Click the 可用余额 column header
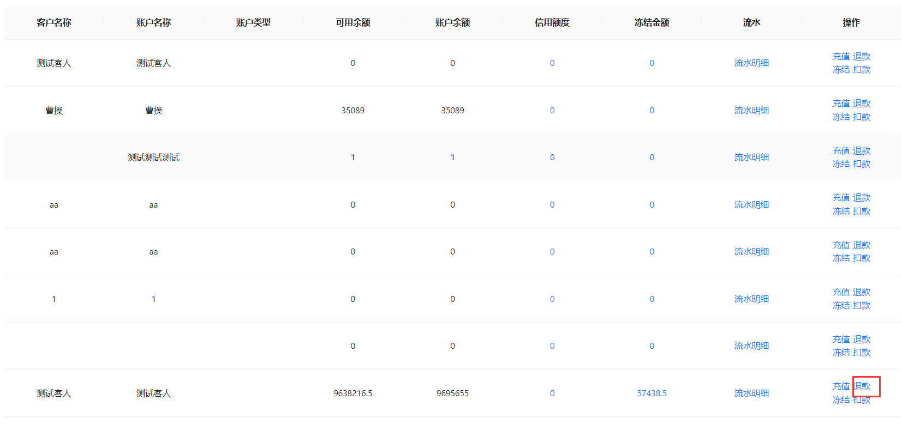The width and height of the screenshot is (902, 424). coord(353,22)
